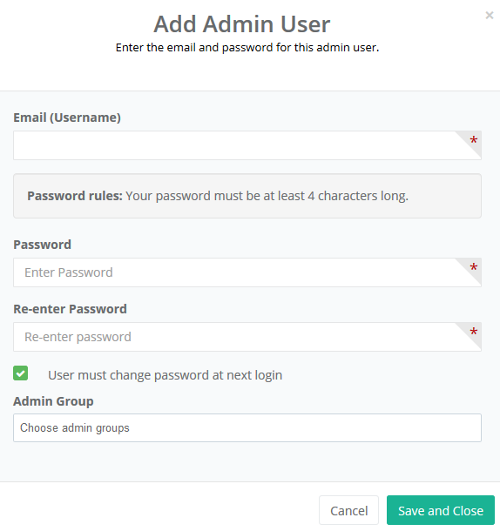Click the required asterisk on Password field
Screen dimensions: 500x531
474,267
